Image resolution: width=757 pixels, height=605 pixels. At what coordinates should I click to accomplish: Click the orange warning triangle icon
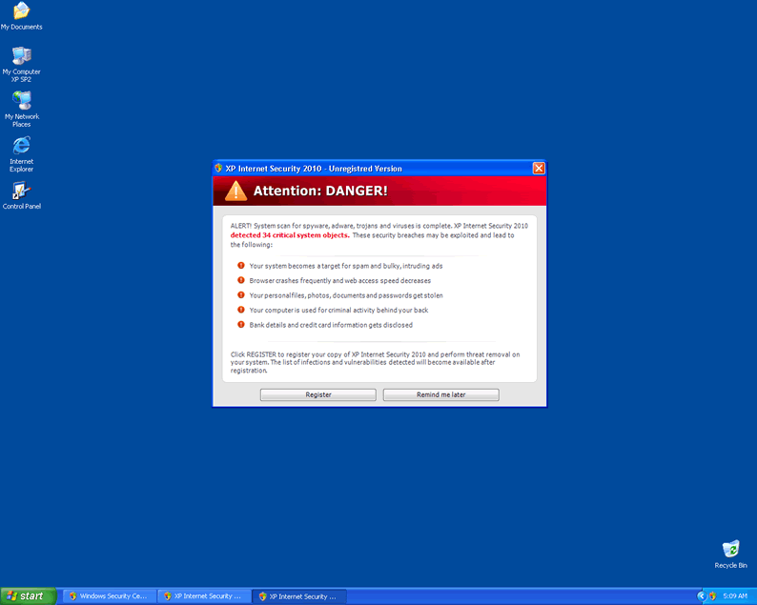(235, 191)
